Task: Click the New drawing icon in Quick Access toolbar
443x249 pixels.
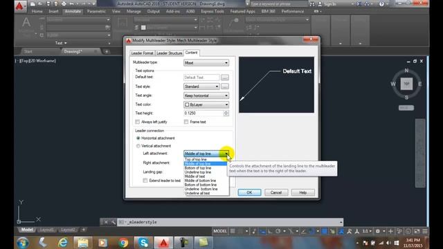Action: click(33, 4)
